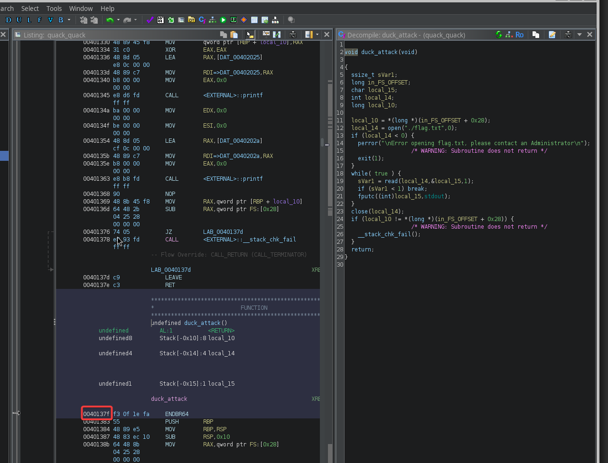Click 'ssize_t sVar1;' declaration
Screen dimensions: 608x463
point(374,75)
